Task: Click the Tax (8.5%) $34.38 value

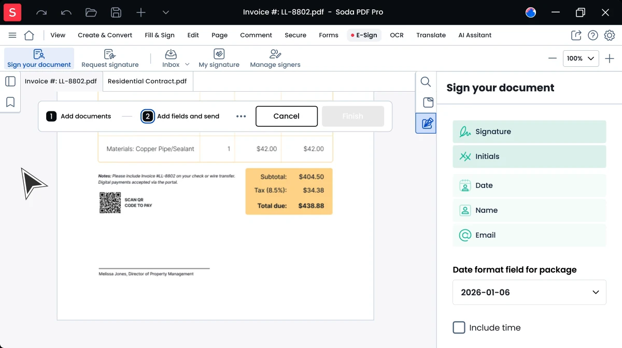Action: click(x=314, y=190)
